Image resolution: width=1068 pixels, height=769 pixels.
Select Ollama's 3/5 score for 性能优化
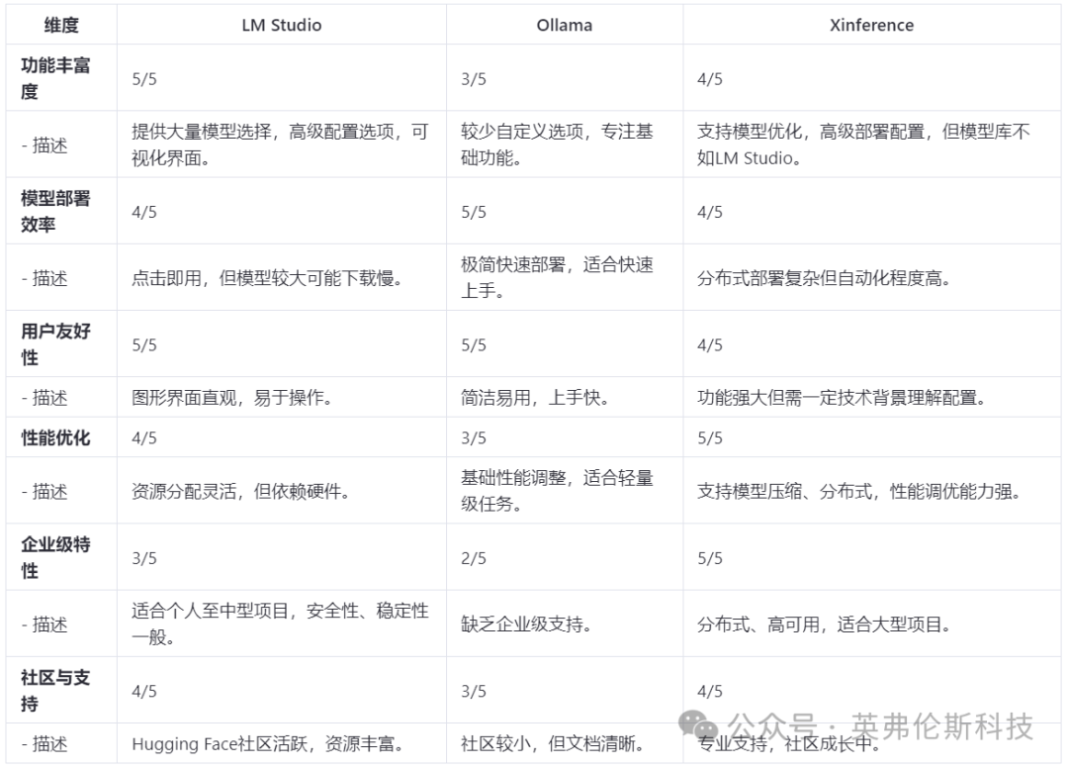(474, 437)
